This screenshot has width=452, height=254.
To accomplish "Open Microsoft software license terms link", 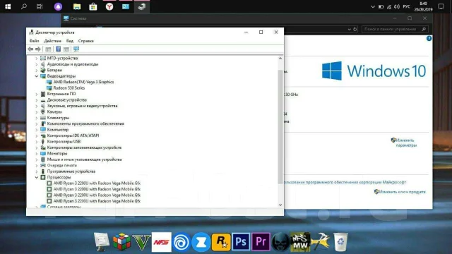I will pyautogui.click(x=345, y=182).
